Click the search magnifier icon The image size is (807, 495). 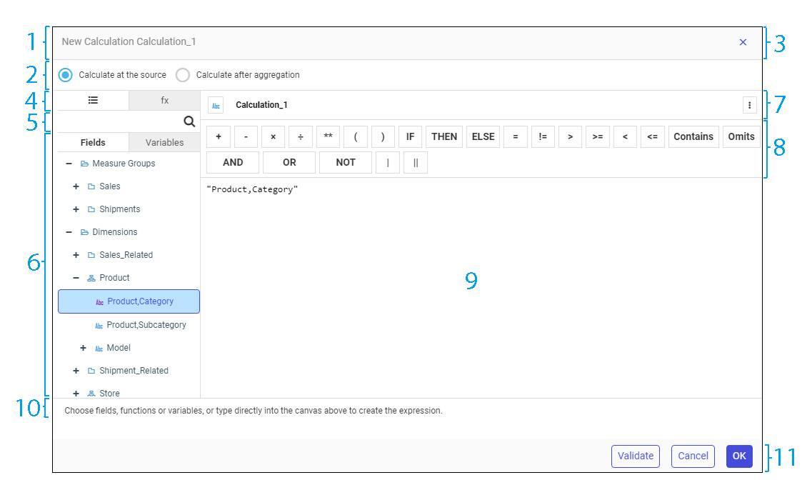click(x=189, y=121)
